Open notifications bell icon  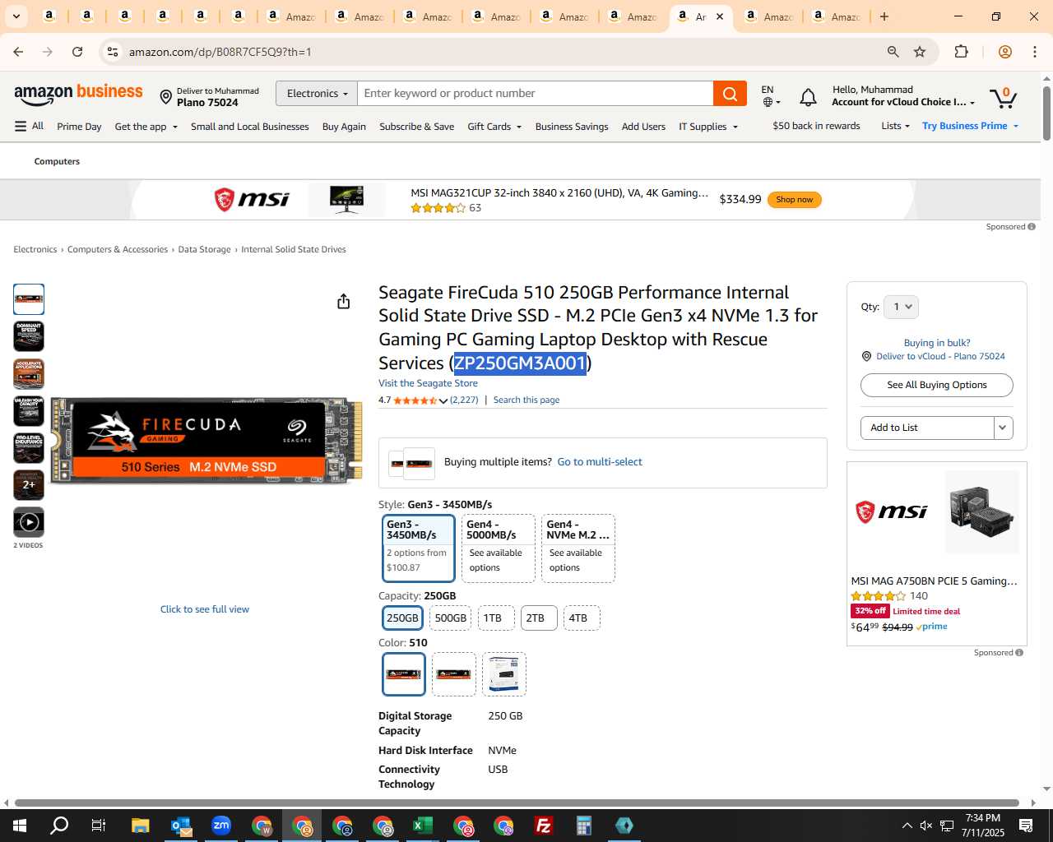(808, 98)
